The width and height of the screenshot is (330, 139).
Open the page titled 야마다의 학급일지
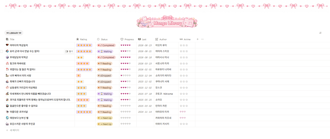19,45
